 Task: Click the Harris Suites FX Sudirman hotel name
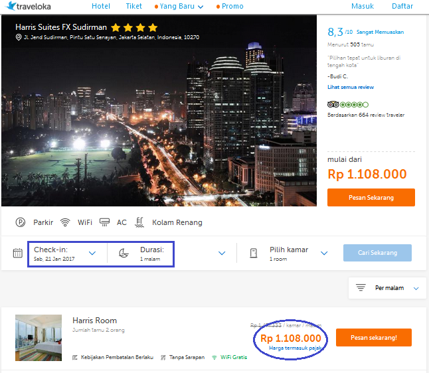tap(61, 27)
